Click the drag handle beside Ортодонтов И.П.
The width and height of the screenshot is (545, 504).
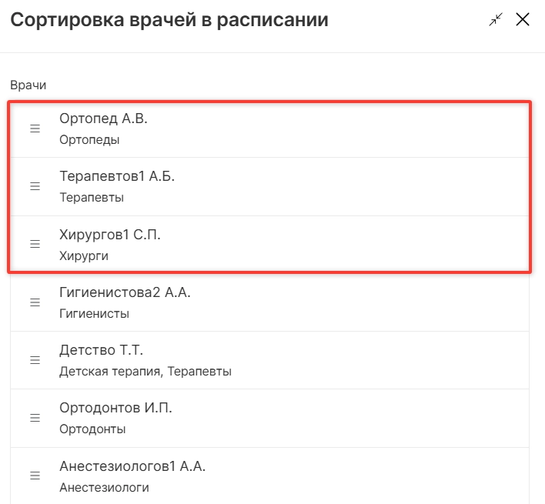[35, 418]
